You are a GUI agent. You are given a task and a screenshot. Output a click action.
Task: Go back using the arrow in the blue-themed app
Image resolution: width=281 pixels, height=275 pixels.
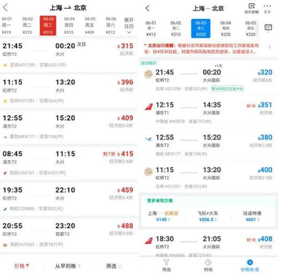click(x=147, y=8)
